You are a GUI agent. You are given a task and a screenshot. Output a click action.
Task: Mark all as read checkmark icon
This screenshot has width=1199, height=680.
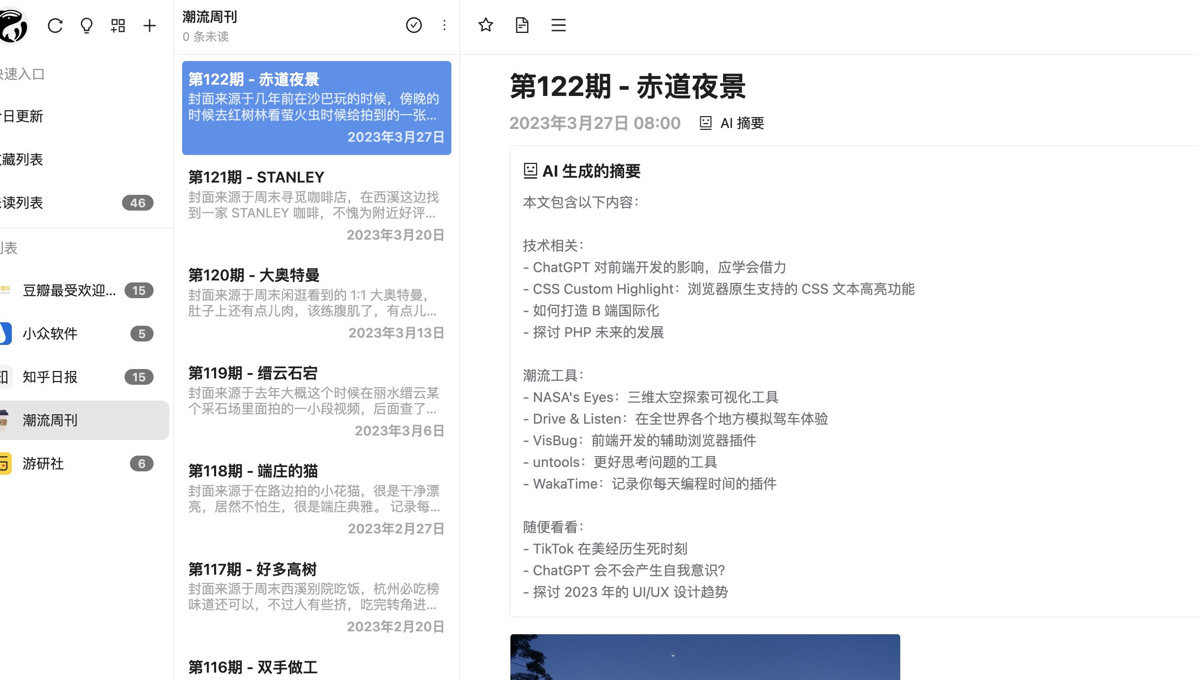coord(413,25)
